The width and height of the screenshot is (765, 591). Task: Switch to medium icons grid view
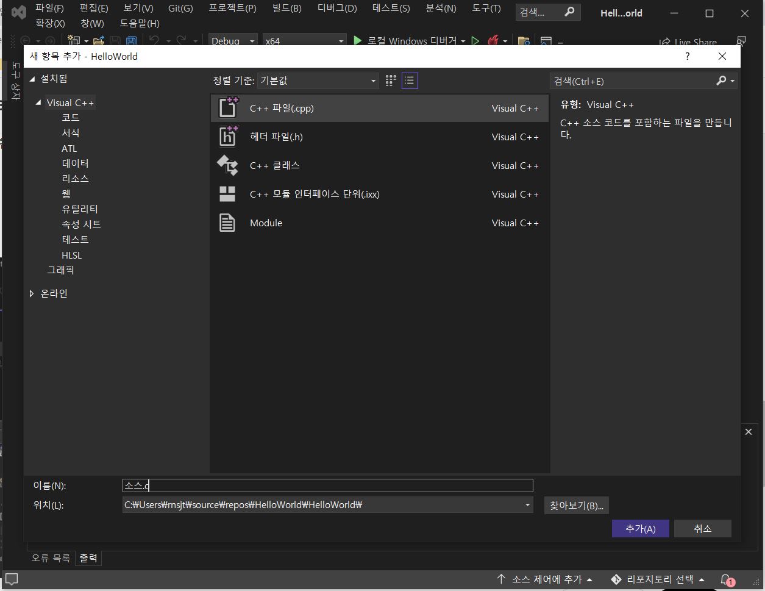click(x=391, y=81)
